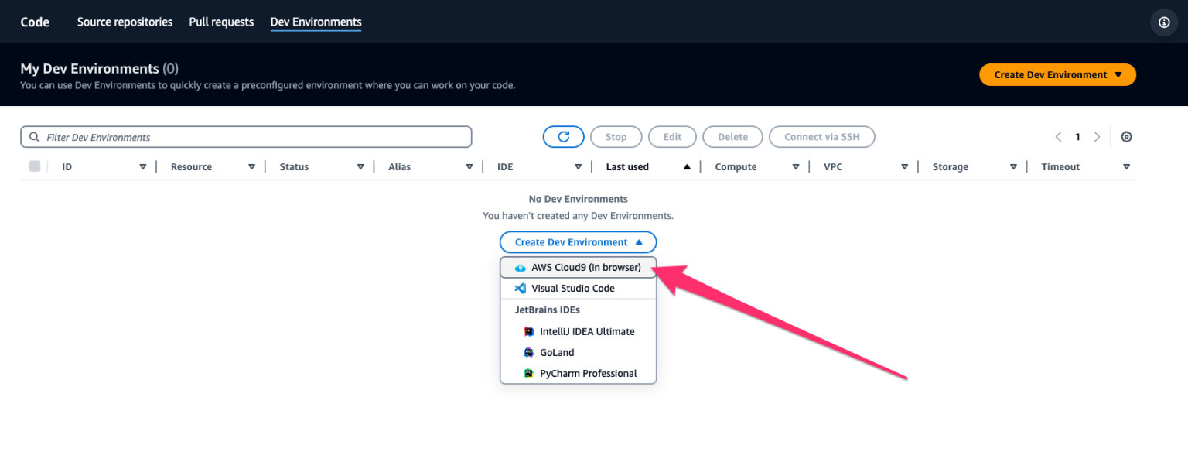Click the IDE column header label
The image size is (1188, 469).
click(x=505, y=167)
